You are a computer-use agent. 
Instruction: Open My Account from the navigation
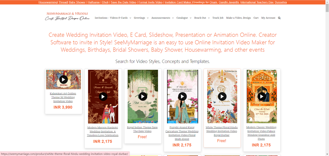click(x=268, y=18)
